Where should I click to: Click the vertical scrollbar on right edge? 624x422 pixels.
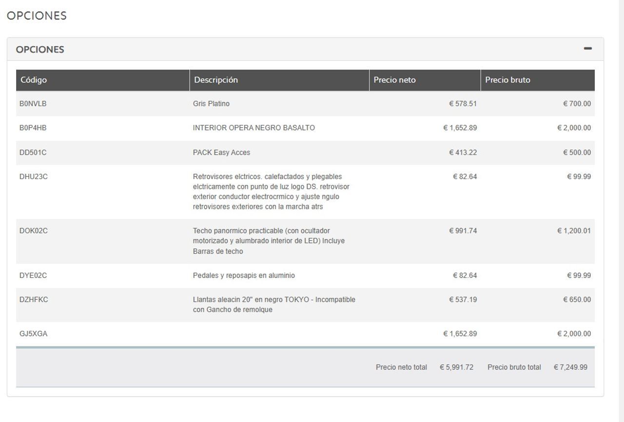[x=622, y=211]
